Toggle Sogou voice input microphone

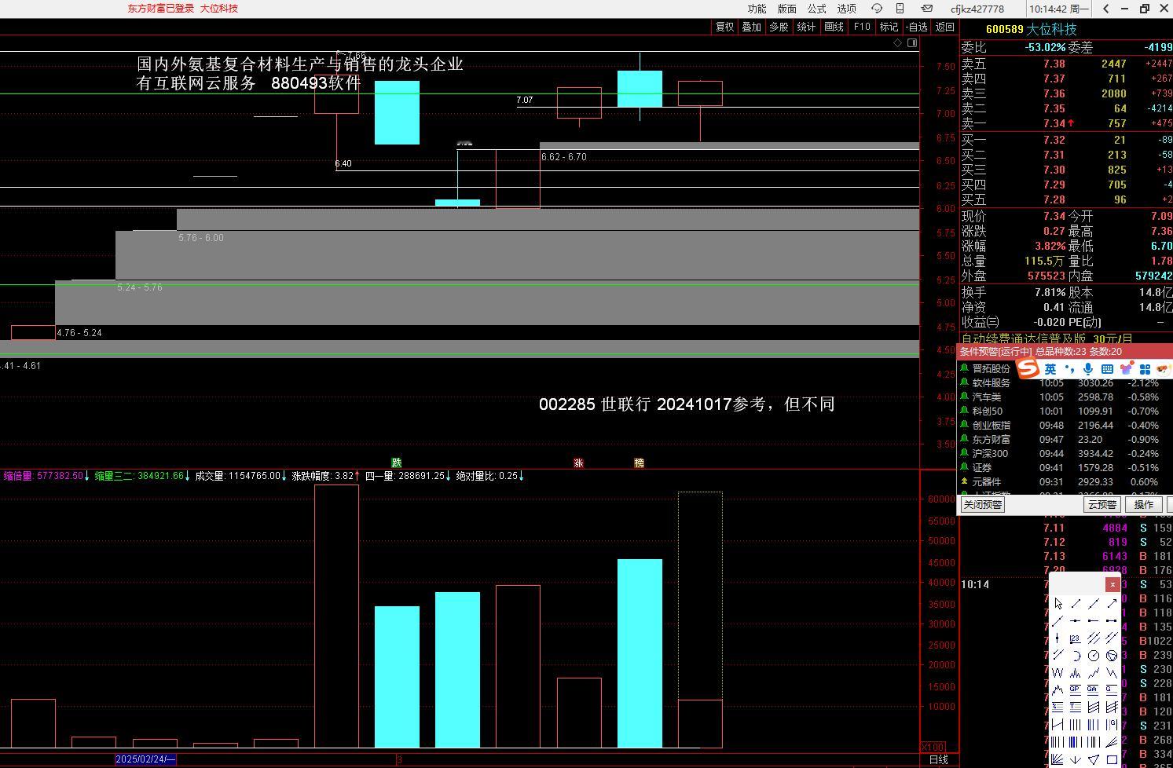click(x=1088, y=369)
